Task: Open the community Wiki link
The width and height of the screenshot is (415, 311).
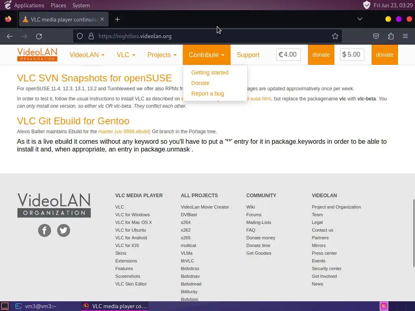Action: point(250,207)
